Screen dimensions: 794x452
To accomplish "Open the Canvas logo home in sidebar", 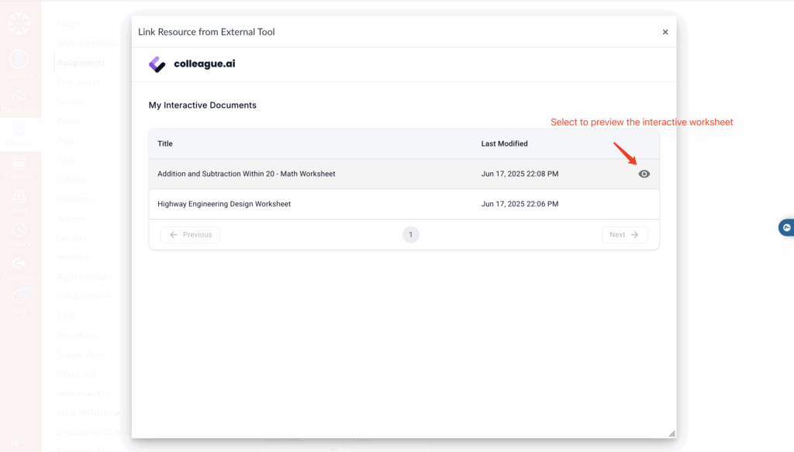I will [x=19, y=23].
